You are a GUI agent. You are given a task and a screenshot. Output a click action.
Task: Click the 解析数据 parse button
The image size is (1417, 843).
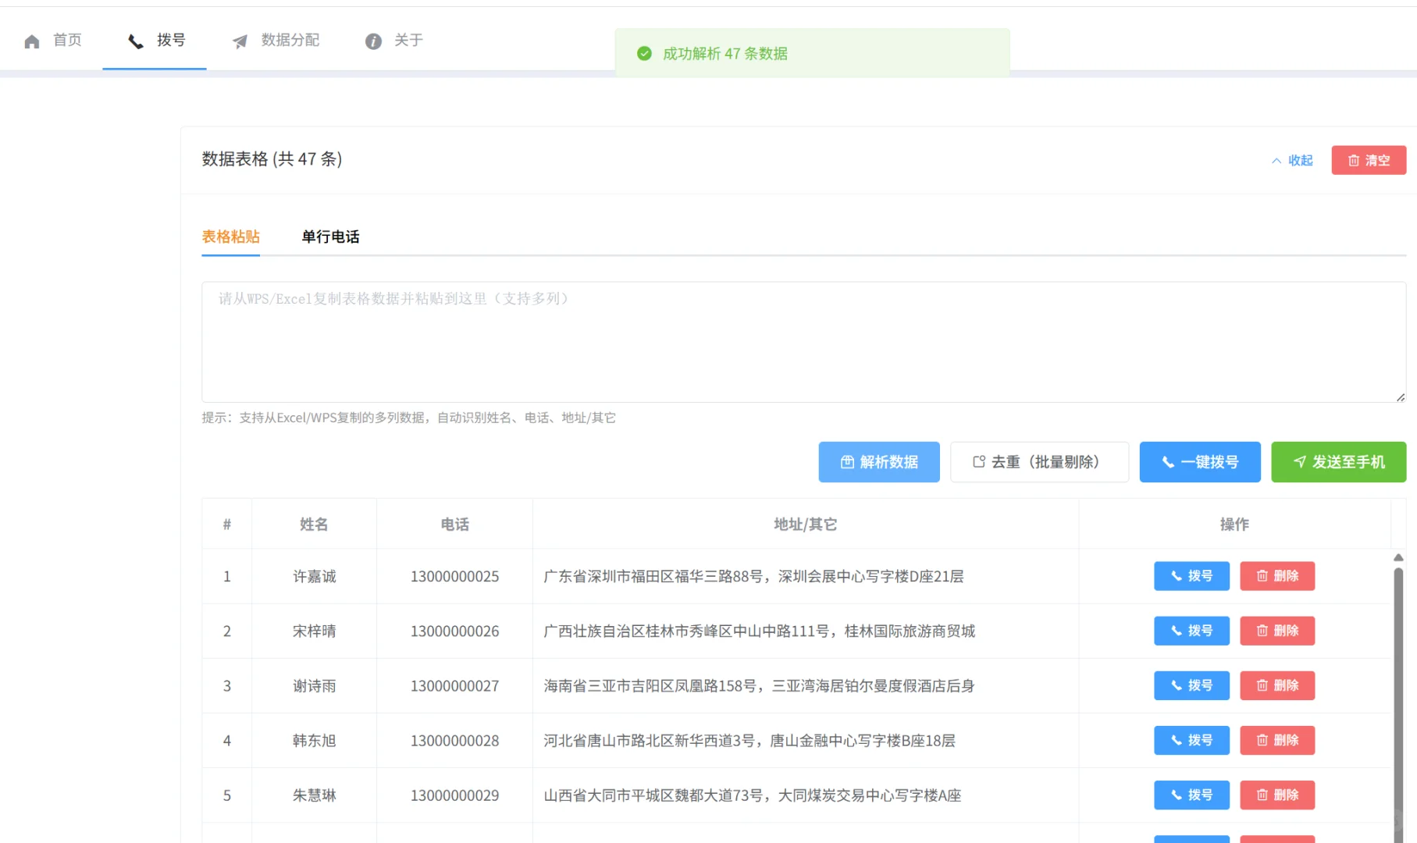tap(879, 461)
